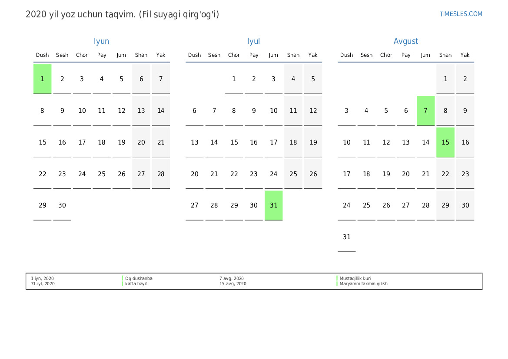Click Yak column header under Avgust
Screen dimensions: 508x359
465,55
